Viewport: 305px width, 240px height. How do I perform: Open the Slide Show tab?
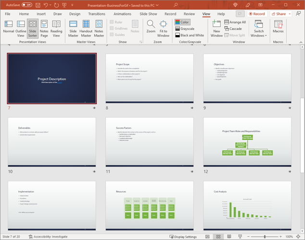(x=148, y=14)
